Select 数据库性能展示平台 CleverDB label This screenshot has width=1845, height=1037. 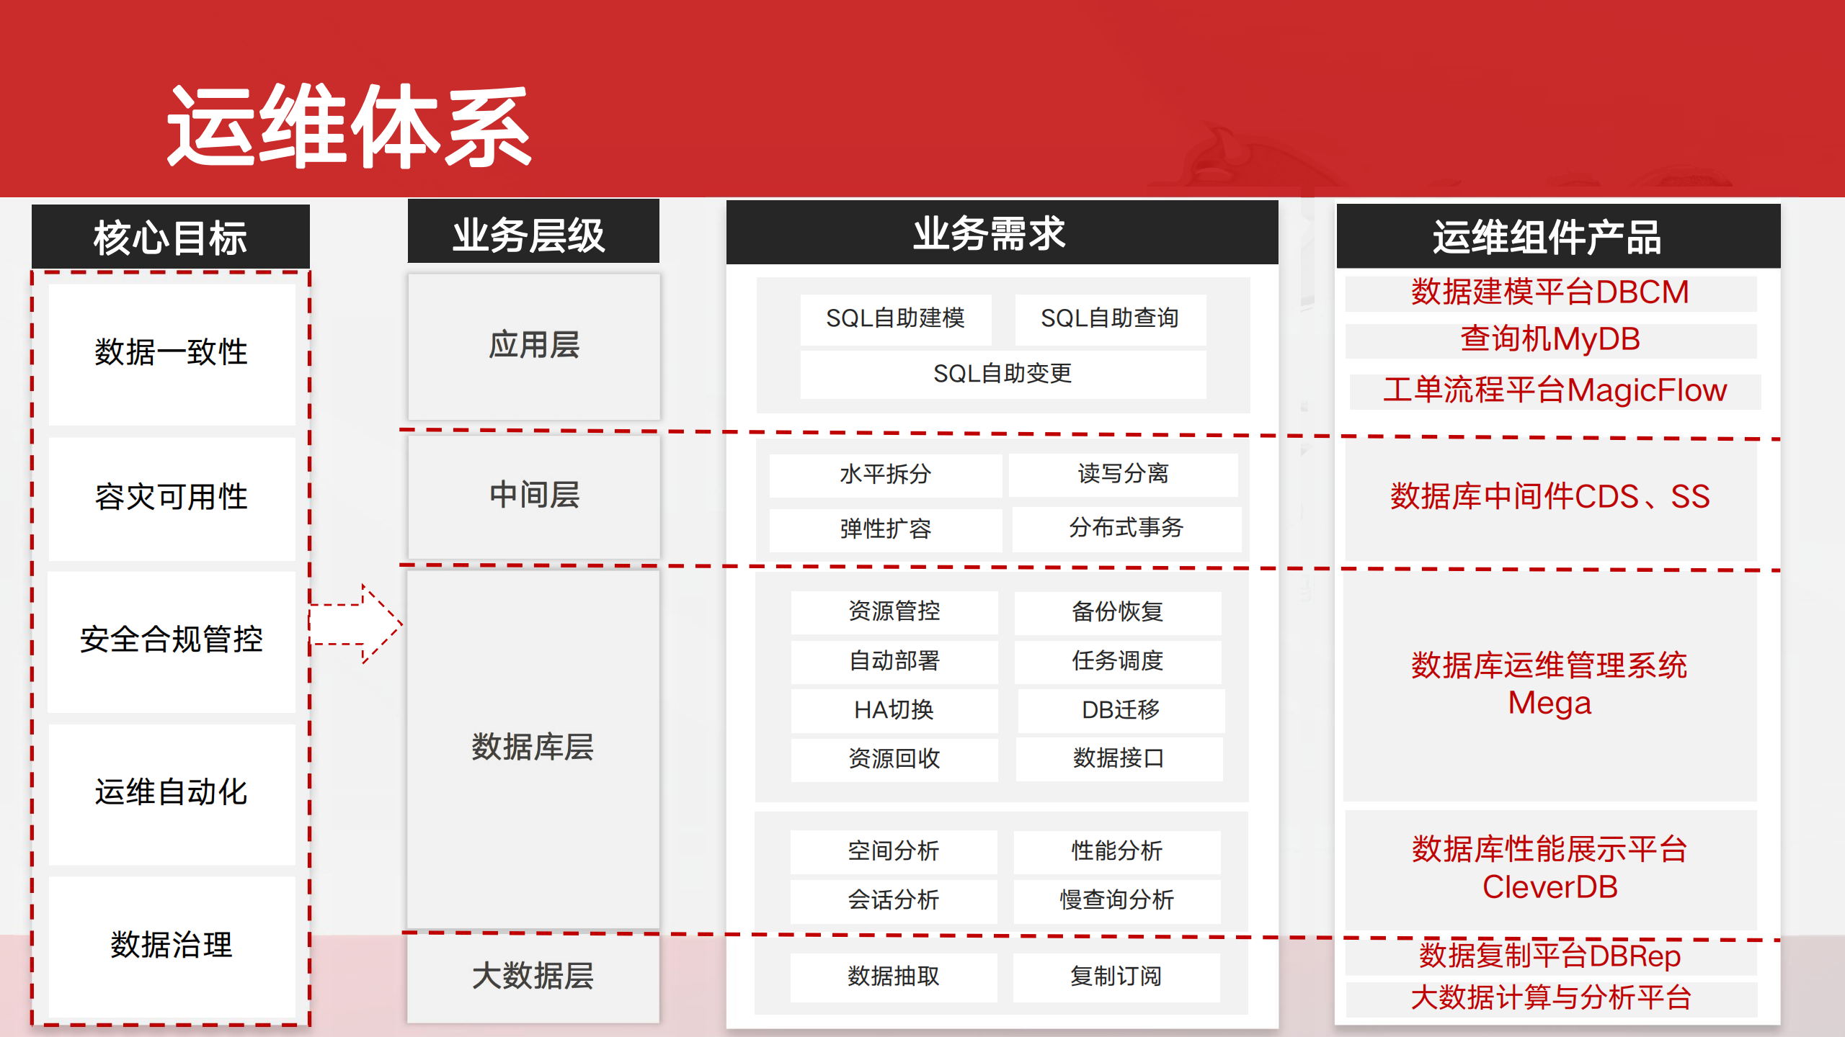click(x=1551, y=869)
